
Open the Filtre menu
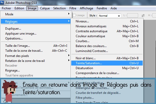pyautogui.click(x=73, y=8)
